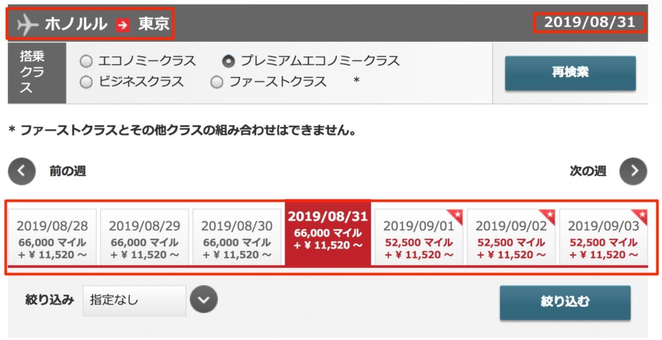
Task: Go to next week with right arrow
Action: click(x=633, y=171)
